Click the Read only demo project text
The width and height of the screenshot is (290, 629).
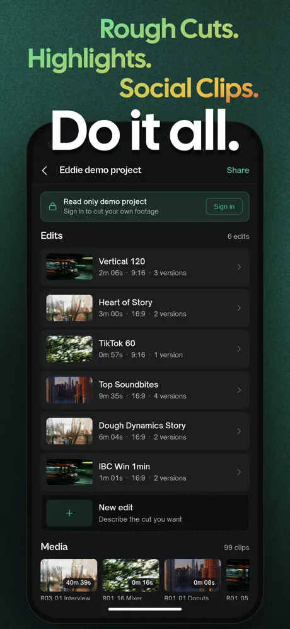(105, 201)
